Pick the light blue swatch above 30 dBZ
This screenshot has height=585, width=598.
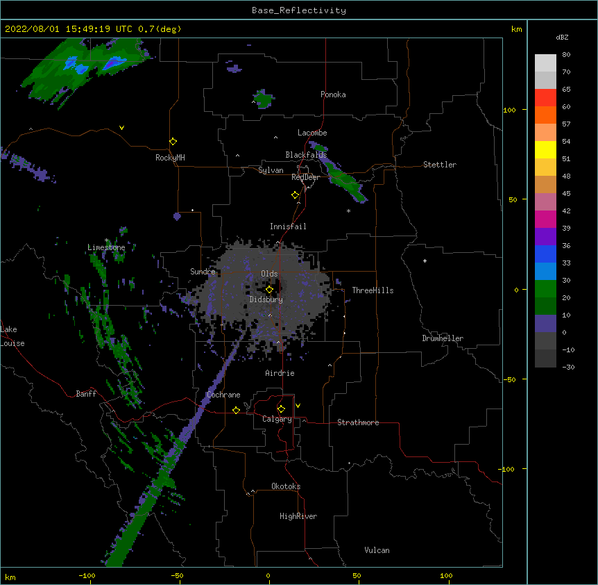545,271
